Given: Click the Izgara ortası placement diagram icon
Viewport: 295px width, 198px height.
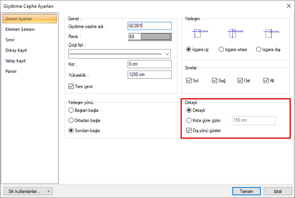Looking at the screenshot, I should point(233,33).
